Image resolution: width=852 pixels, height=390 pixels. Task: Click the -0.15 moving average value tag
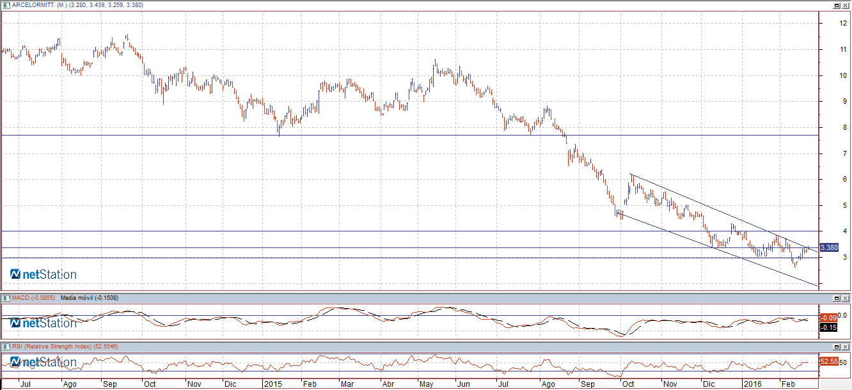[x=828, y=327]
